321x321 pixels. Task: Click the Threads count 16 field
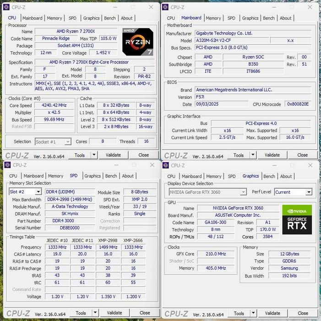(x=146, y=141)
